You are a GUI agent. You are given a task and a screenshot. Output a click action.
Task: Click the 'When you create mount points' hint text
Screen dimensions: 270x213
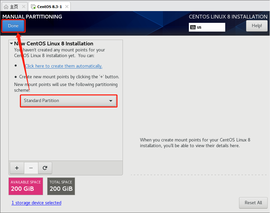pos(195,143)
